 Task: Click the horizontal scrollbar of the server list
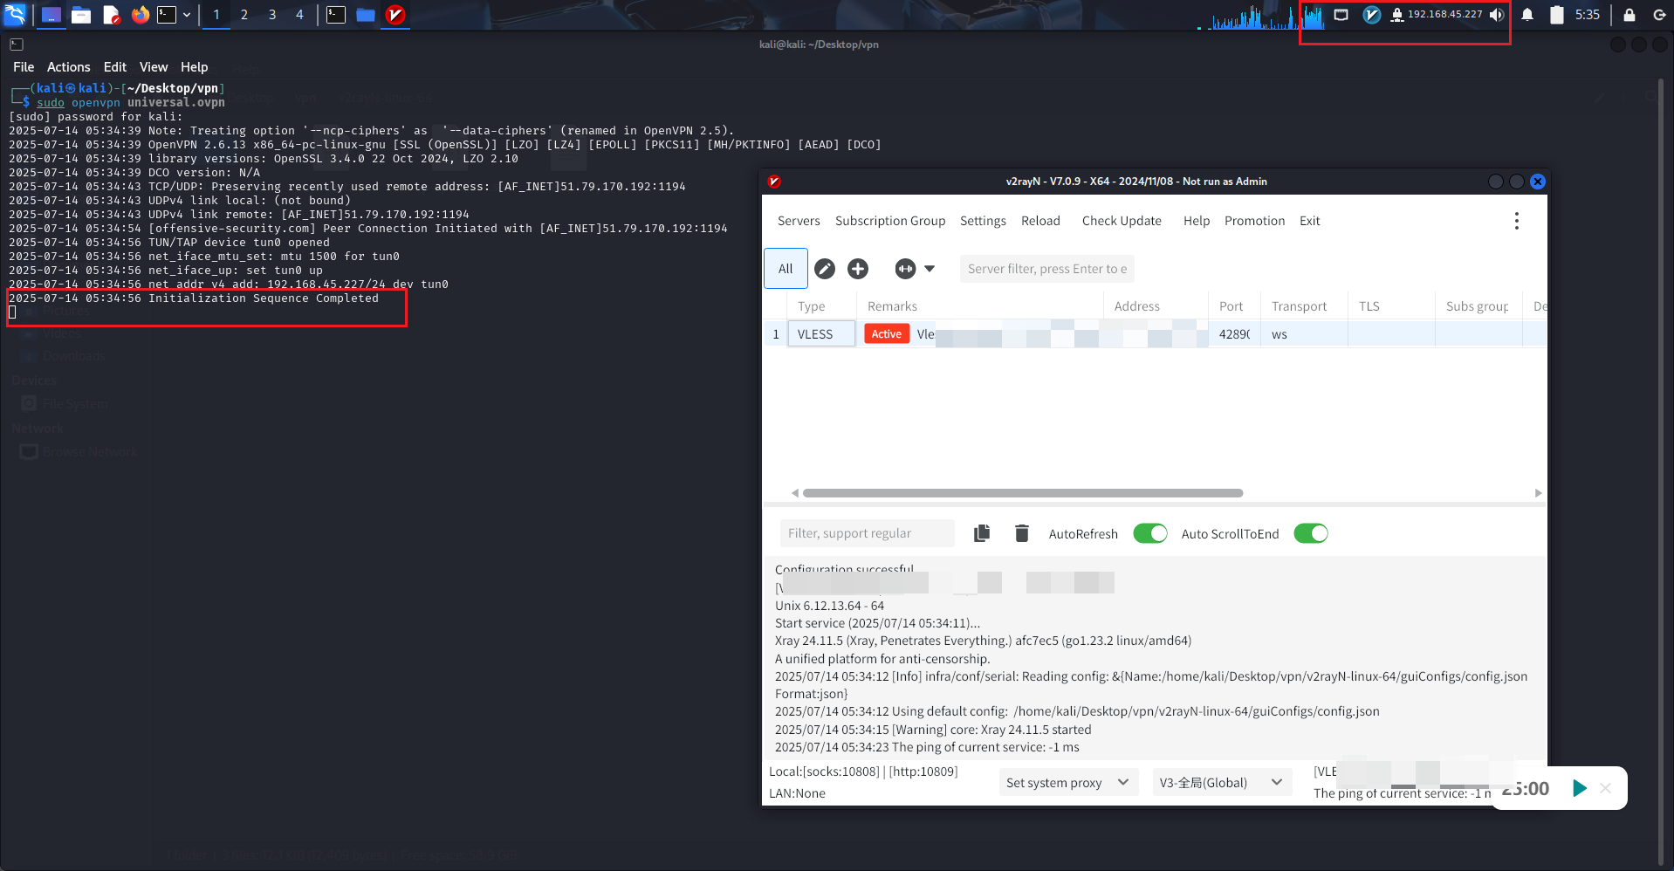1022,493
